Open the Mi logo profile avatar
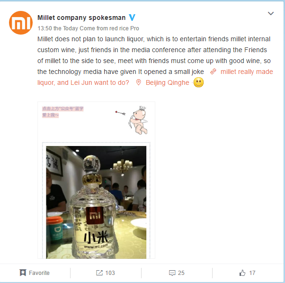 (x=21, y=23)
